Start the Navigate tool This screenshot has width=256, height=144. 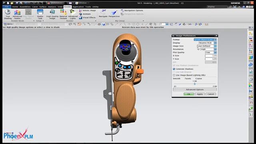click(103, 14)
